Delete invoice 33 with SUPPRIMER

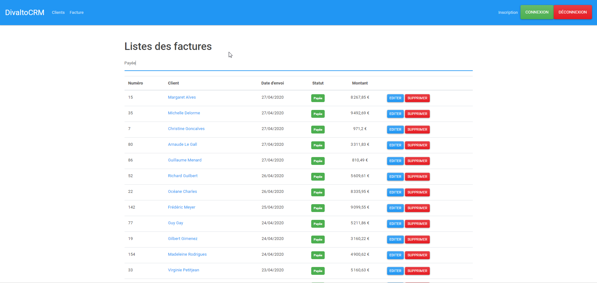pos(417,271)
